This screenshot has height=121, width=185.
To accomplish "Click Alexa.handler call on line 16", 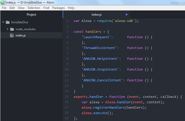I will 118,102.
